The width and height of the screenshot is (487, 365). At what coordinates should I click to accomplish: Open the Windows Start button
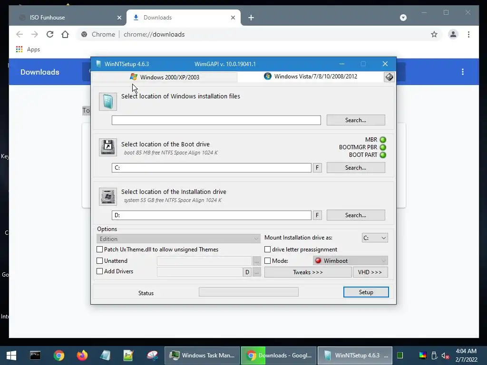click(x=11, y=355)
